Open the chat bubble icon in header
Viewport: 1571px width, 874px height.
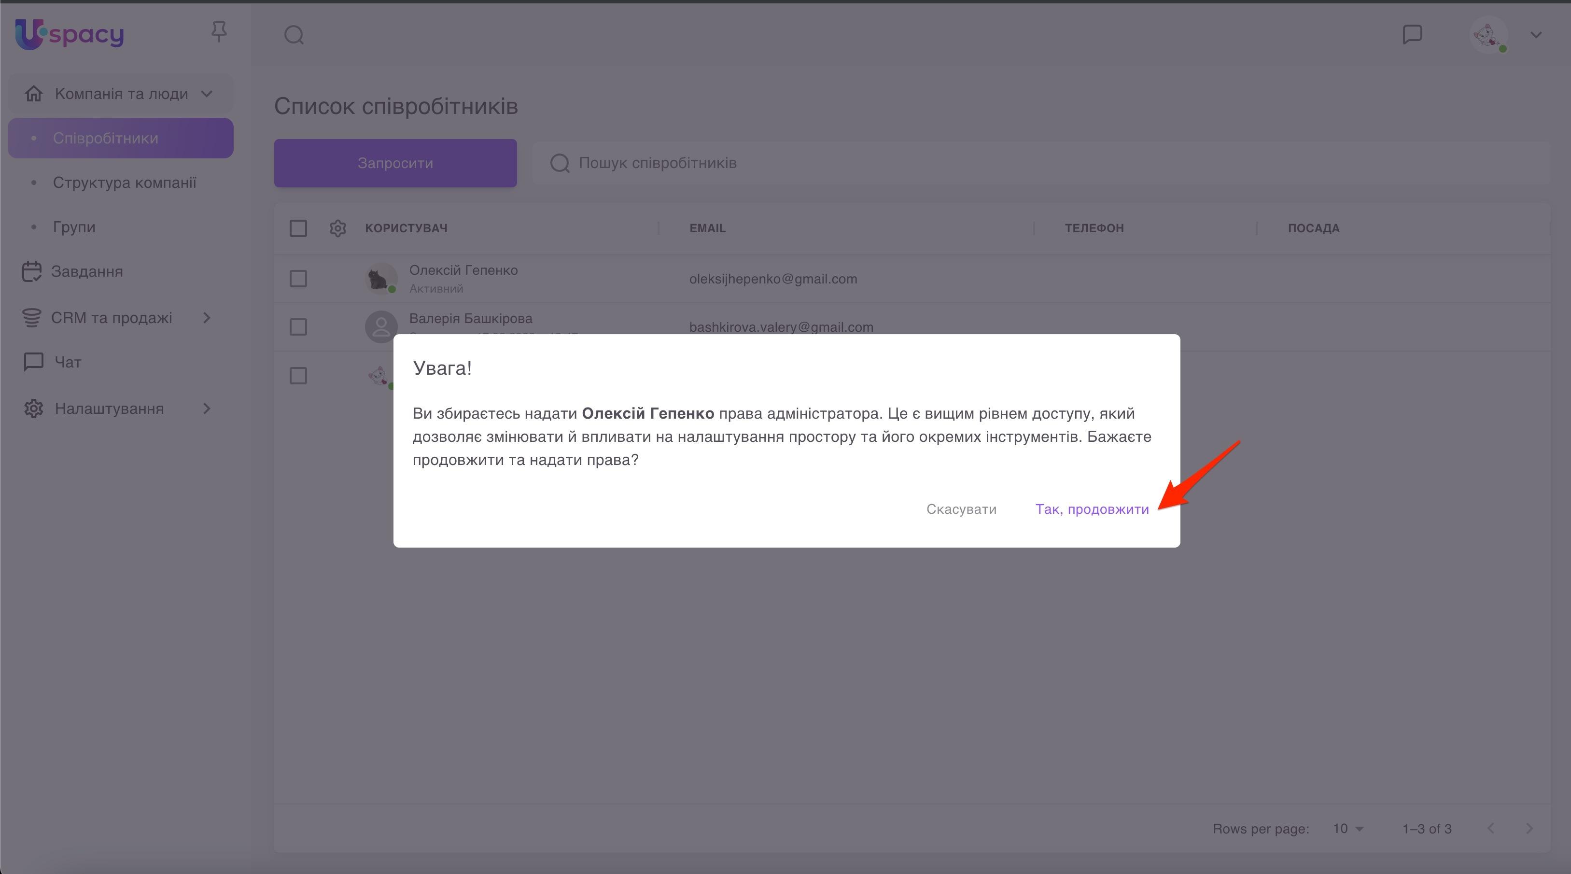point(1413,34)
